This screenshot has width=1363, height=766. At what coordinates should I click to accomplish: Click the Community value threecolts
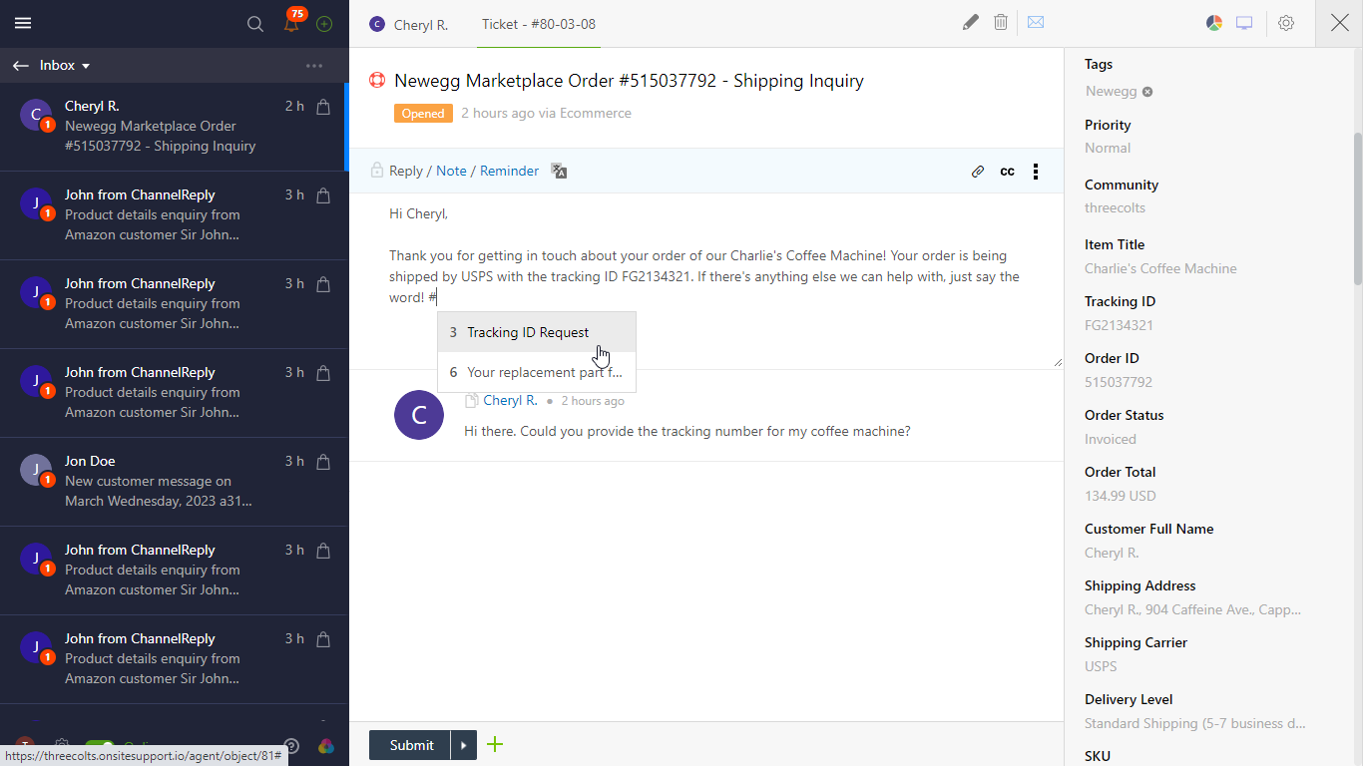(1115, 208)
